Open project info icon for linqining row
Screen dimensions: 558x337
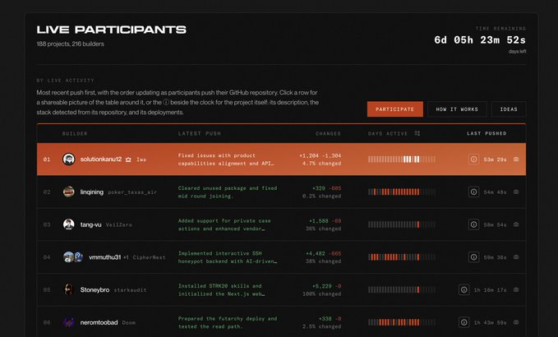[473, 192]
